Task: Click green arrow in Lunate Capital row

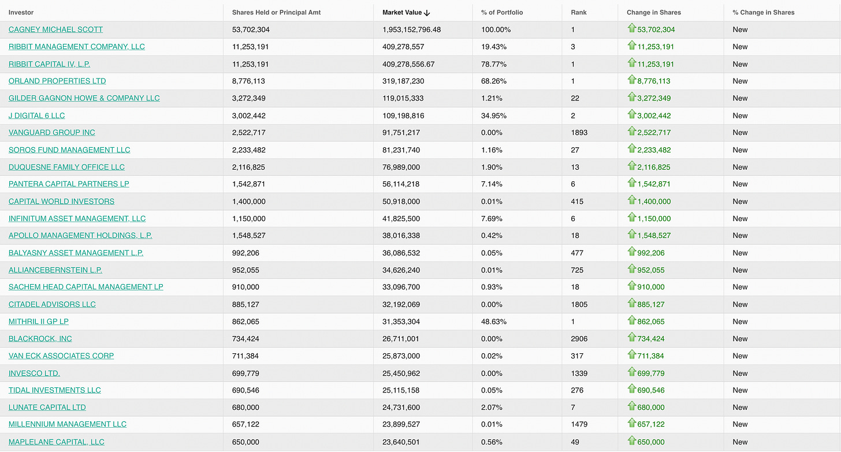Action: click(631, 406)
